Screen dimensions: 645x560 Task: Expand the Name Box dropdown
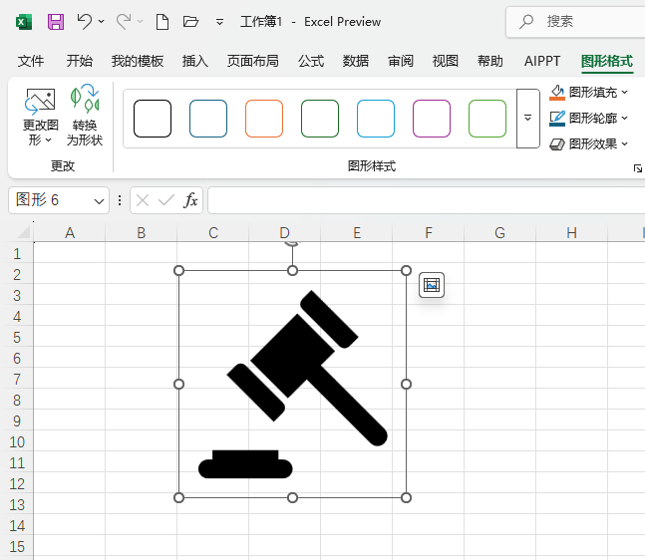99,200
